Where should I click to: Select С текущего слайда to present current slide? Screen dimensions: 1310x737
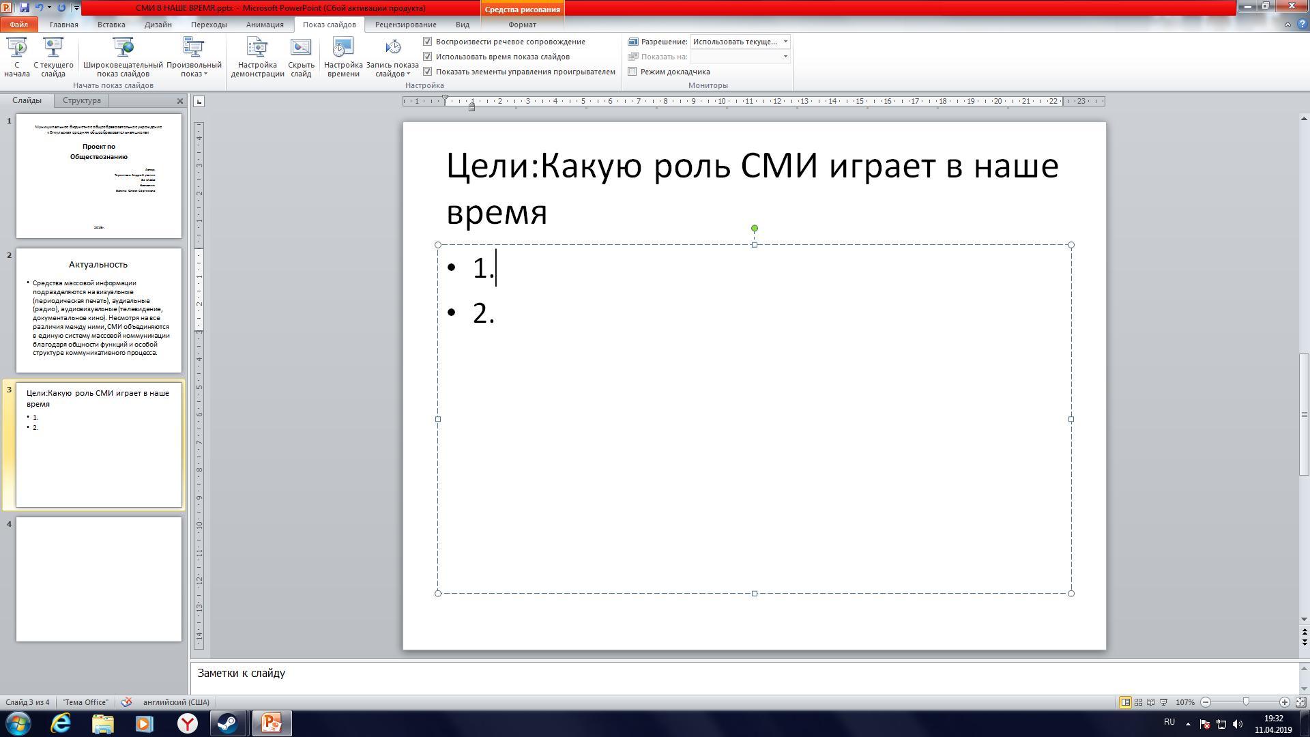(x=53, y=56)
